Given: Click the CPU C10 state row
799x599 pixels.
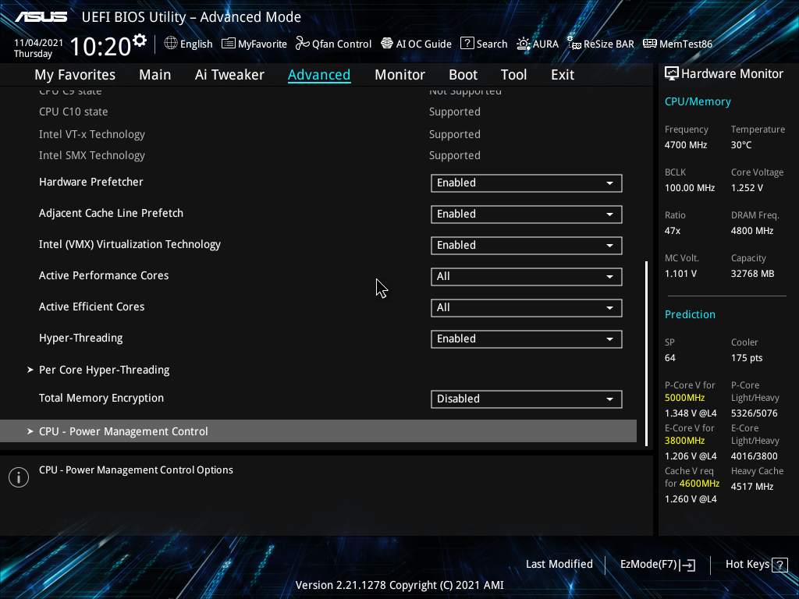Looking at the screenshot, I should (260, 112).
